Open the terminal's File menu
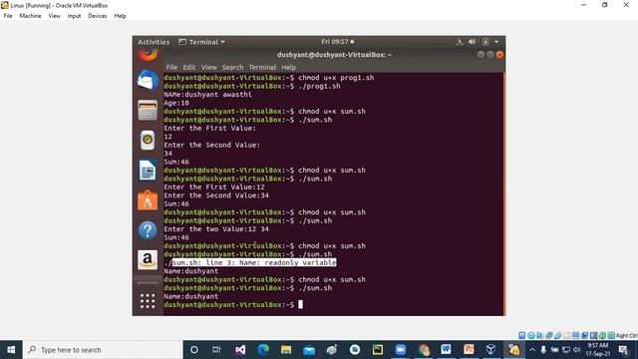 (x=171, y=67)
